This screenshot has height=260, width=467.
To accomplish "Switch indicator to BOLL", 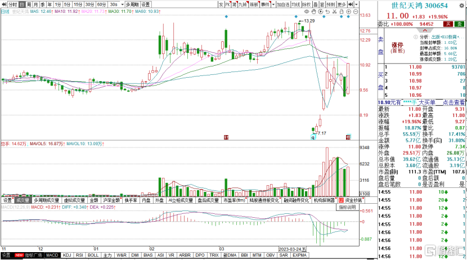I will coord(93,255).
